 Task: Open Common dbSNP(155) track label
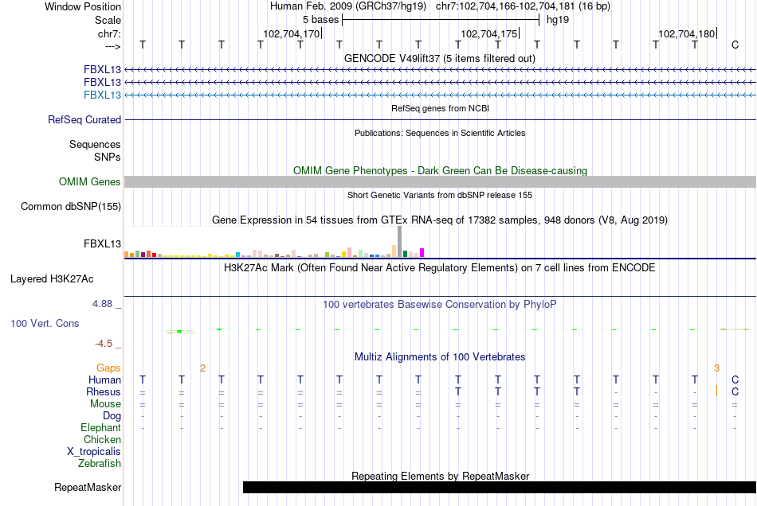[71, 206]
